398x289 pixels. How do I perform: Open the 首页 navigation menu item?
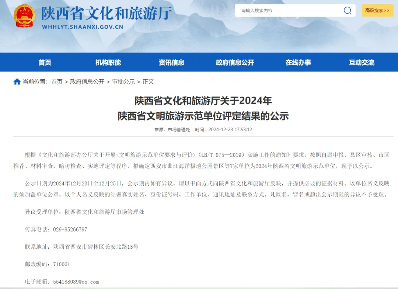coord(45,62)
